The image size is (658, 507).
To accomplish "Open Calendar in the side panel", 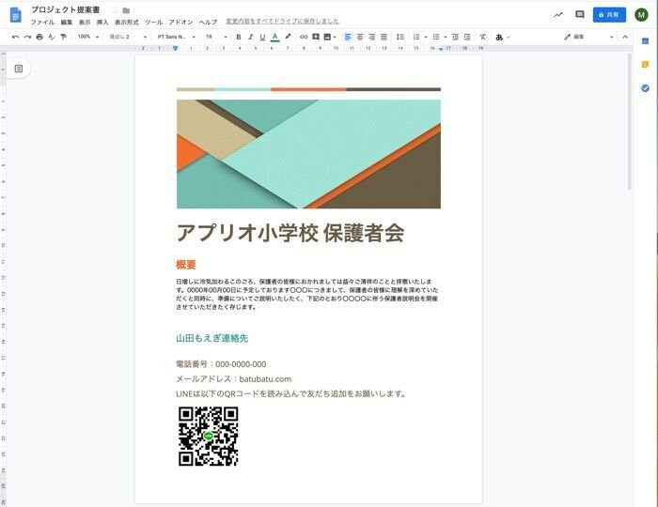I will pyautogui.click(x=645, y=41).
